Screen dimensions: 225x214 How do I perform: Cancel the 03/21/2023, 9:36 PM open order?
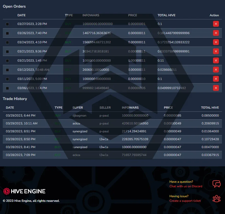pos(216,51)
